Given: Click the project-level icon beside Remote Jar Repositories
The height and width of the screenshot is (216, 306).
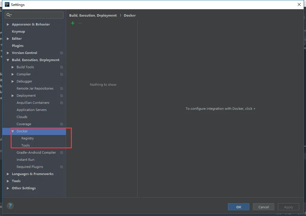Looking at the screenshot, I should [61, 89].
